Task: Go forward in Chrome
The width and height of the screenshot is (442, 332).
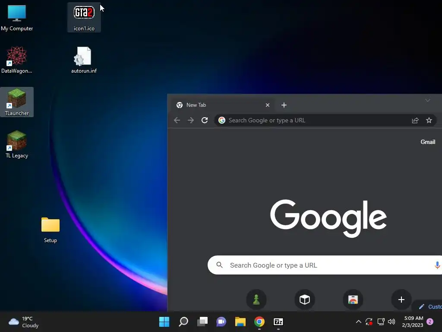Action: point(191,120)
